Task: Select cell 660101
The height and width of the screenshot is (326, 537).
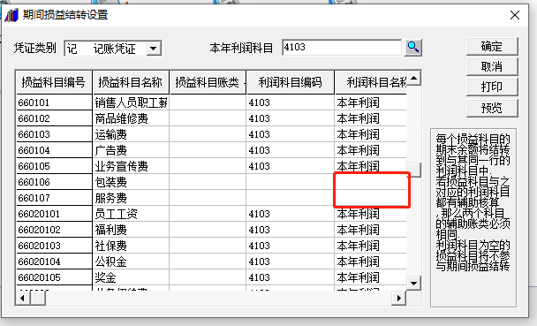Action: [54, 102]
